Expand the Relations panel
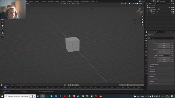175x98 pixels. (x=152, y=67)
